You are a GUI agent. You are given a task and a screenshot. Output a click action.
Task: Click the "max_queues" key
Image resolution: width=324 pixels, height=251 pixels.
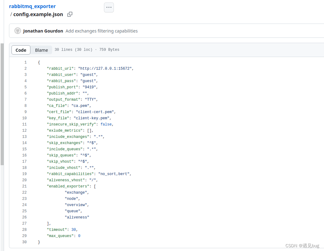point(60,236)
